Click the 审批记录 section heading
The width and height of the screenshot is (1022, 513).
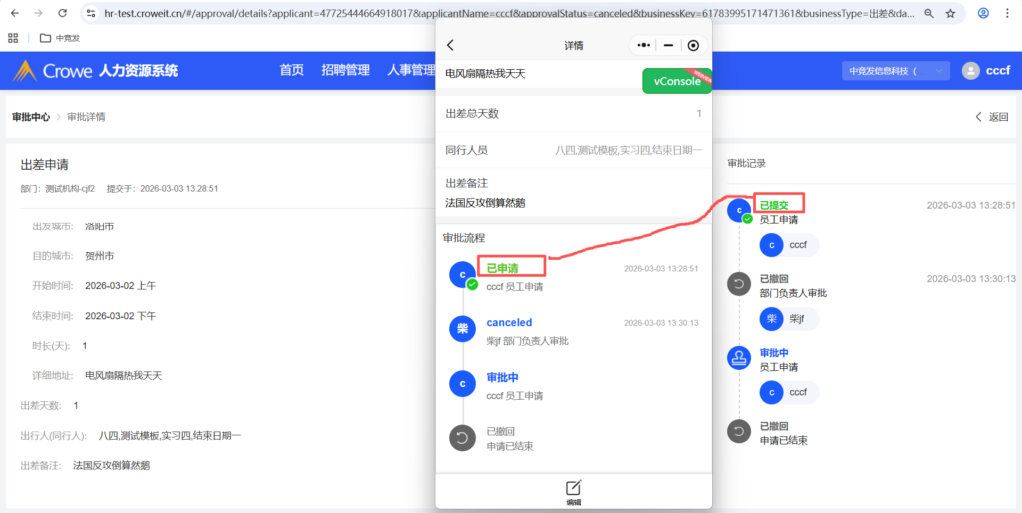pos(747,163)
